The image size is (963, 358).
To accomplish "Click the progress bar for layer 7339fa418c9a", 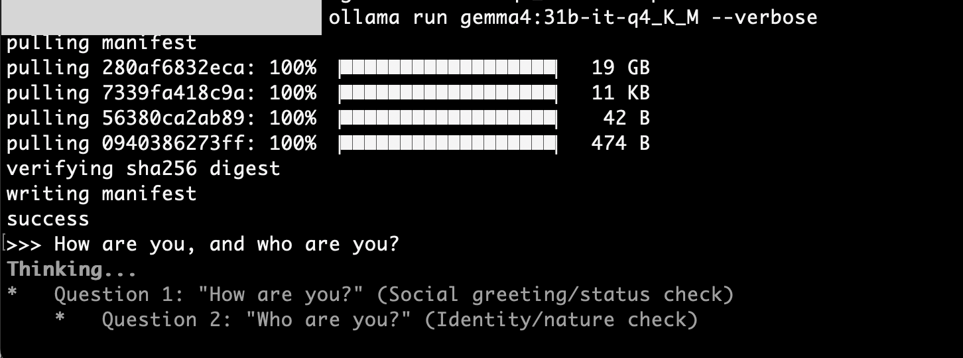I will pyautogui.click(x=448, y=93).
